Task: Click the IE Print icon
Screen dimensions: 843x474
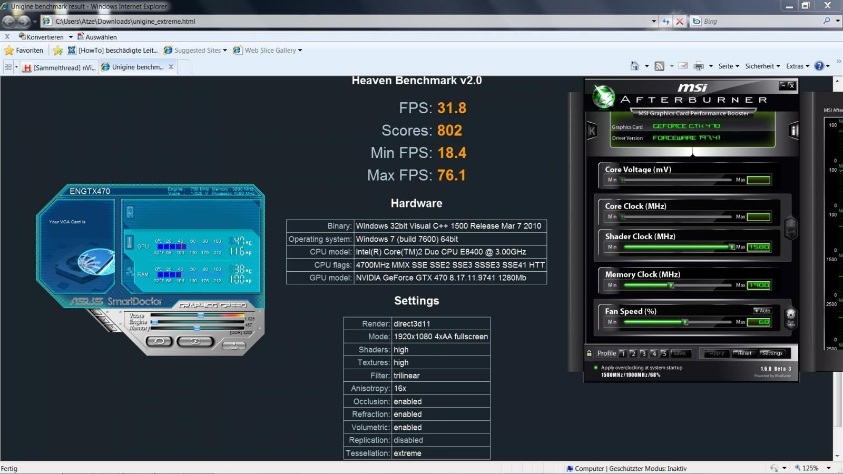Action: coord(699,66)
